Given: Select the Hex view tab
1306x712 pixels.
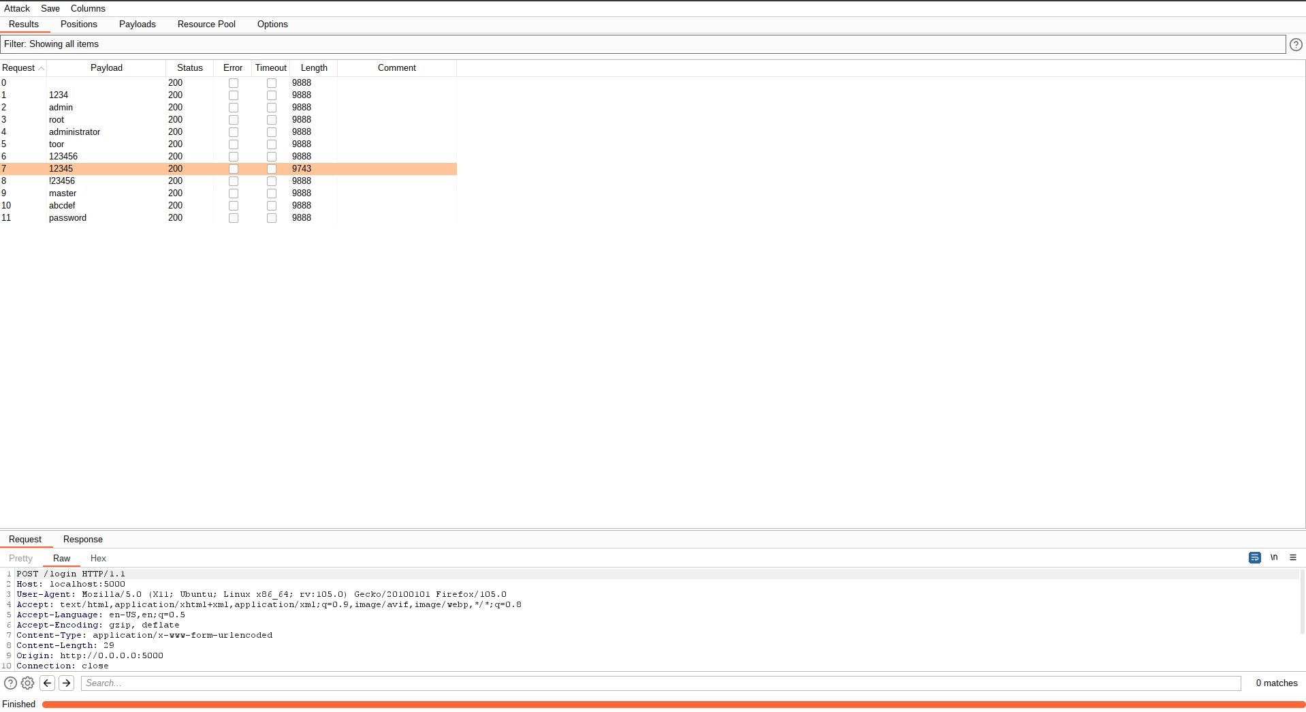Looking at the screenshot, I should pyautogui.click(x=98, y=559).
